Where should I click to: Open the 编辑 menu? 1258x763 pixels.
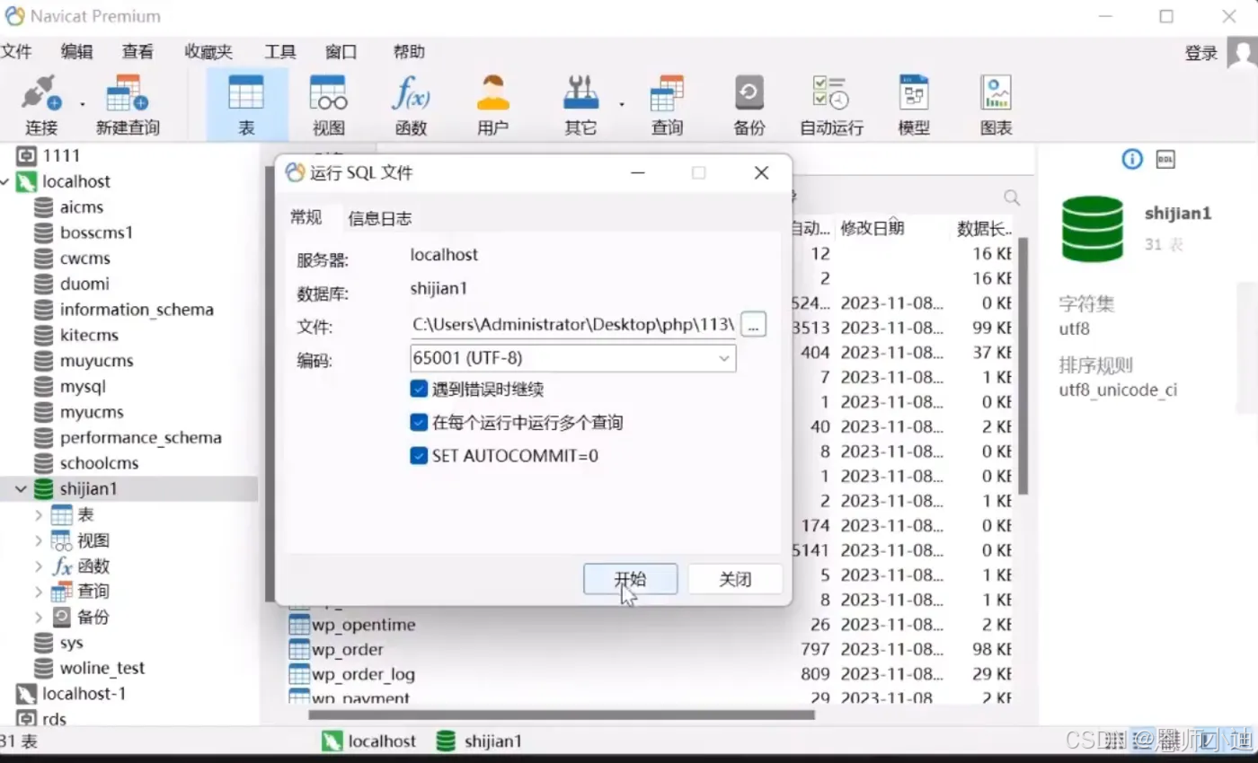(76, 52)
